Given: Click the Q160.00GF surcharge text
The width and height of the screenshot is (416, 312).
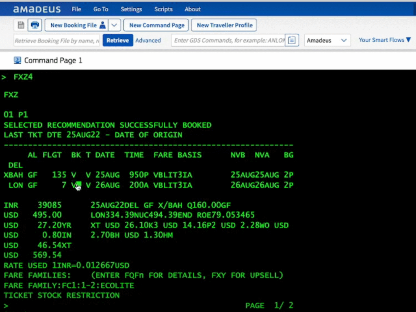Looking at the screenshot, I should click(x=209, y=205).
